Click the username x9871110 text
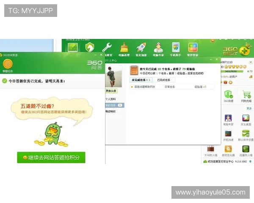The width and height of the screenshot is (254, 203). [x=226, y=62]
